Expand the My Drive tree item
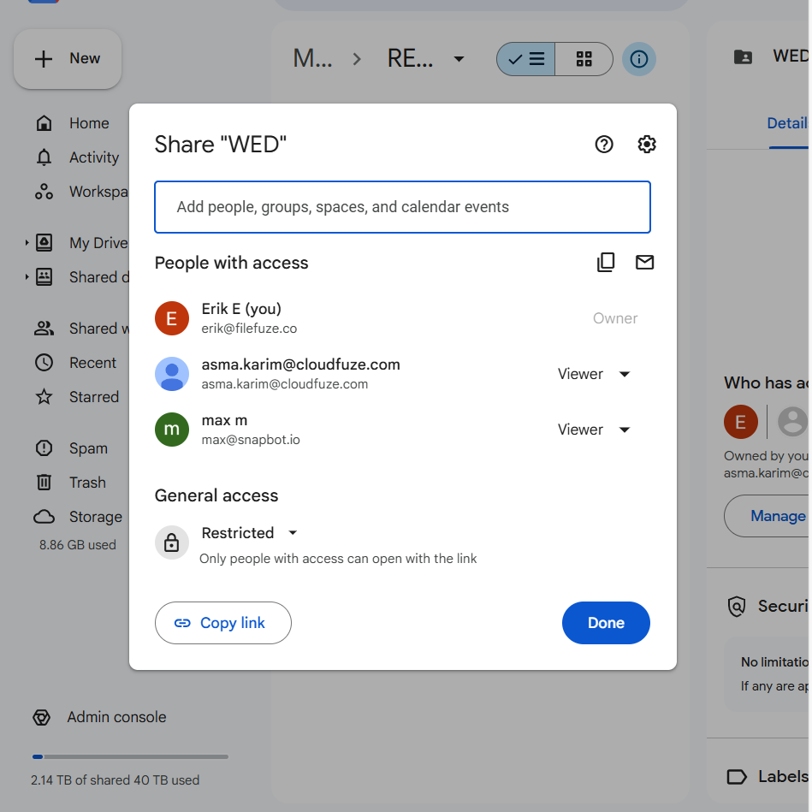Image resolution: width=812 pixels, height=812 pixels. 25,242
